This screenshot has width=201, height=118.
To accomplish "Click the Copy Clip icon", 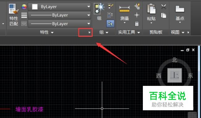I will tap(164, 15).
